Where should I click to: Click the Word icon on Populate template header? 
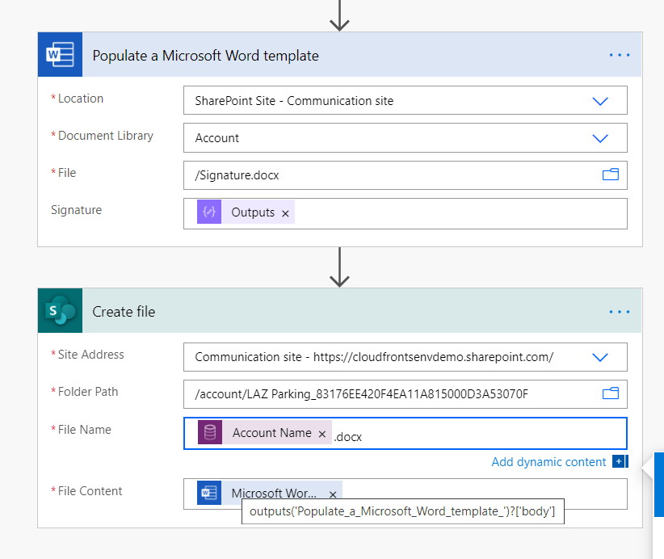coord(60,55)
